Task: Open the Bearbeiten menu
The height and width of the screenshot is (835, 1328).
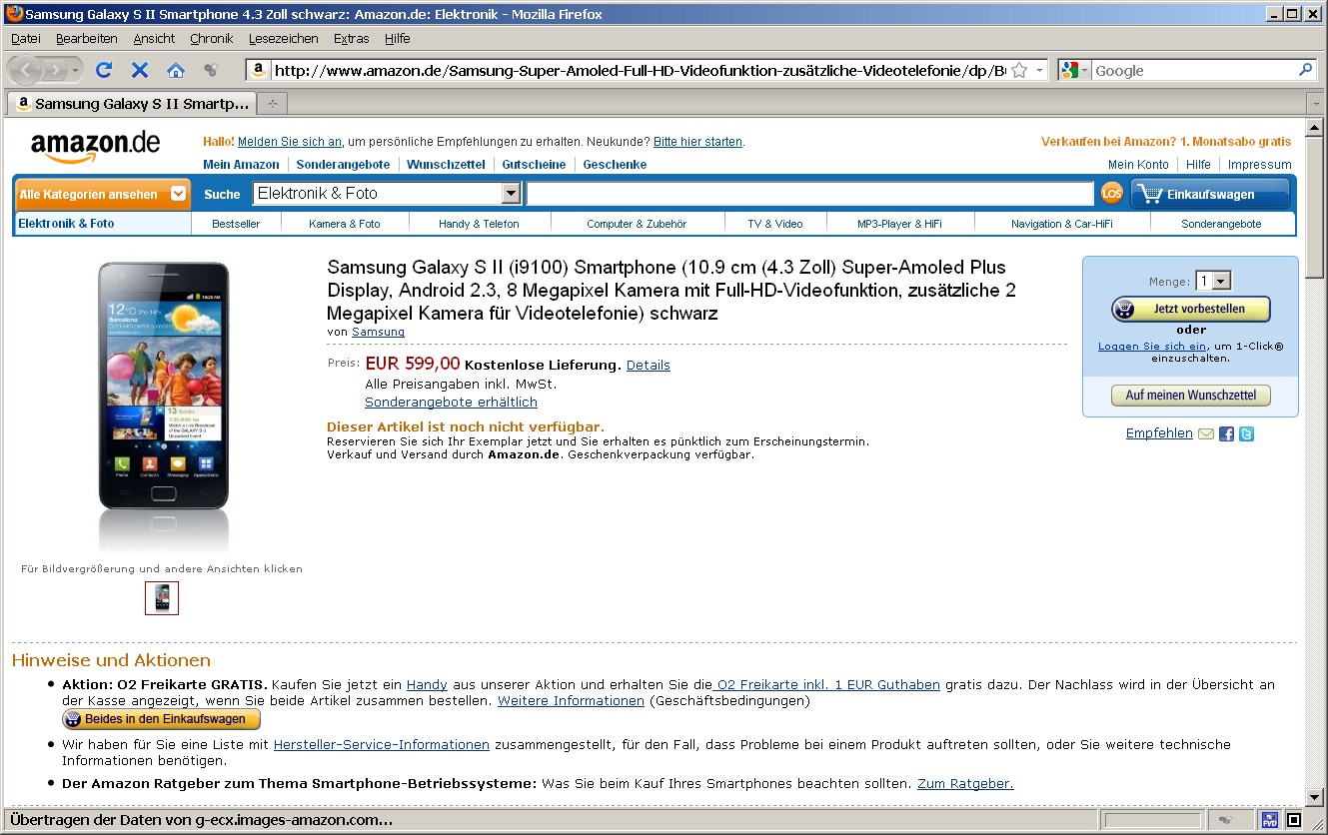Action: click(x=86, y=38)
